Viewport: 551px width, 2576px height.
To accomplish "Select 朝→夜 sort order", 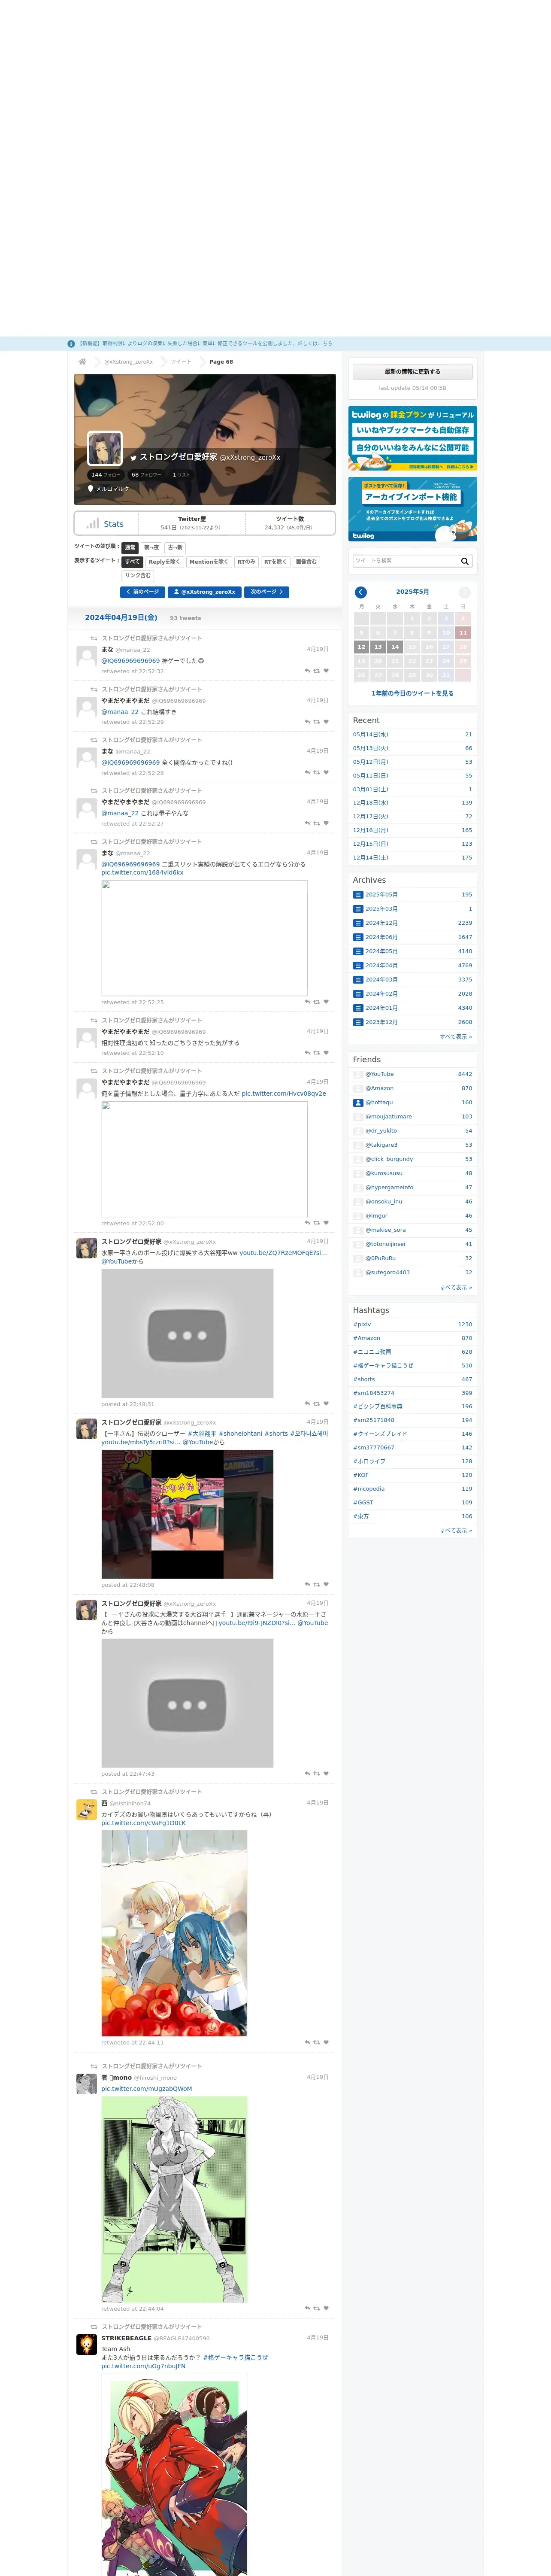I will 151,548.
